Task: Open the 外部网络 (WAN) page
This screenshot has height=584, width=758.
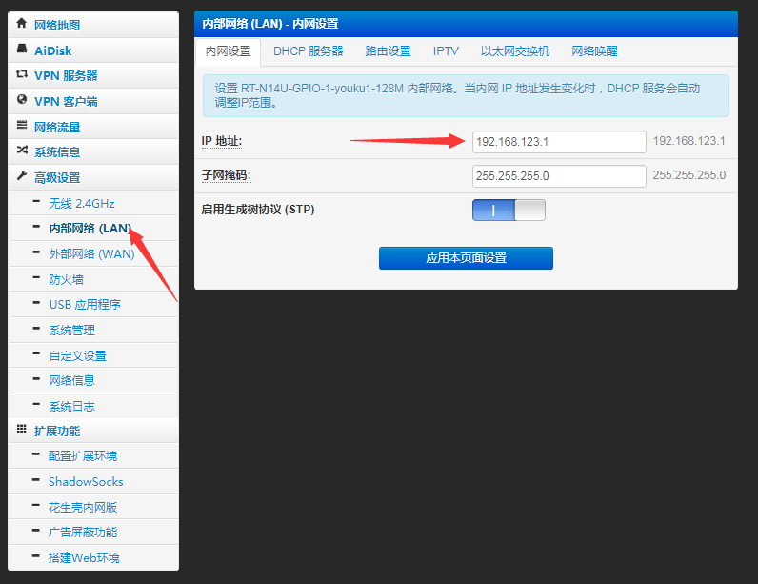Action: (x=91, y=253)
